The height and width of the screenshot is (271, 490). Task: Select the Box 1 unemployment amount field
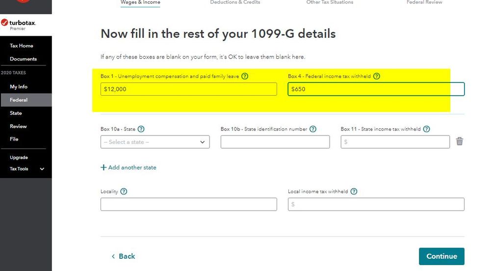(189, 89)
